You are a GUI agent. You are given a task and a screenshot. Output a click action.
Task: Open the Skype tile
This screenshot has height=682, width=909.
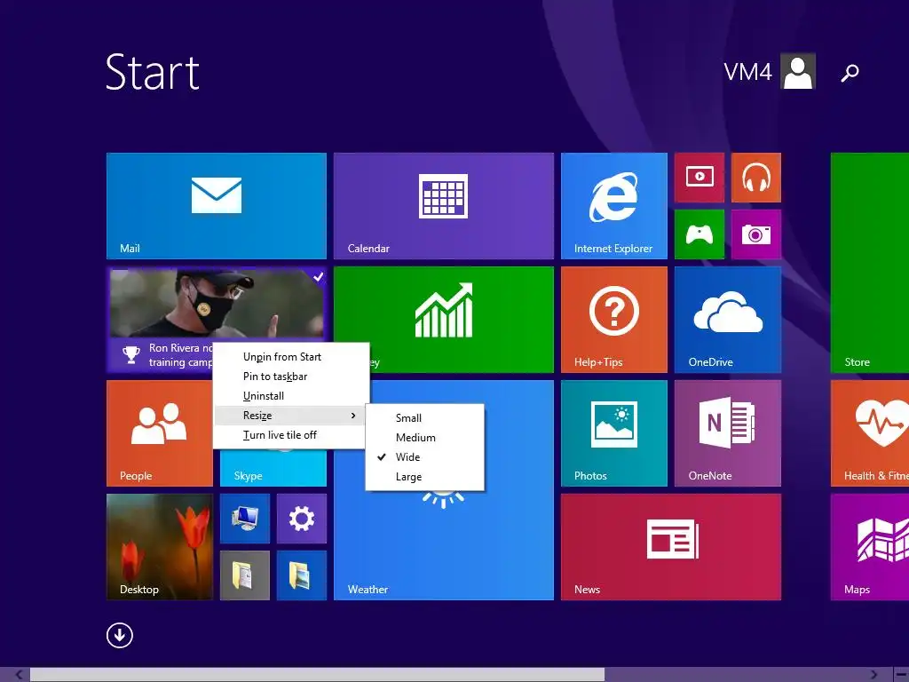pyautogui.click(x=273, y=470)
